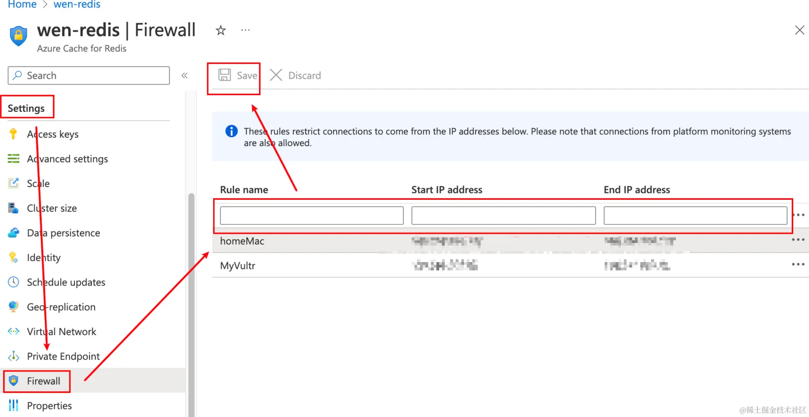Screen dimensions: 809x417
Task: Open Data persistence settings
Action: coord(64,233)
